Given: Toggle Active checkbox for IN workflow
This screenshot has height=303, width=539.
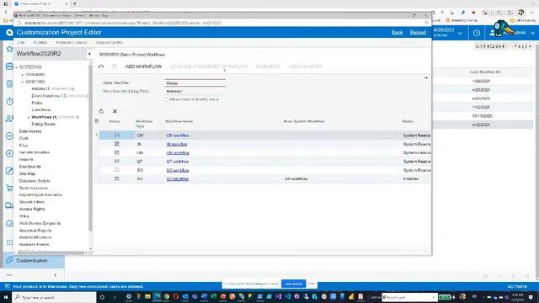Looking at the screenshot, I should pyautogui.click(x=116, y=144).
